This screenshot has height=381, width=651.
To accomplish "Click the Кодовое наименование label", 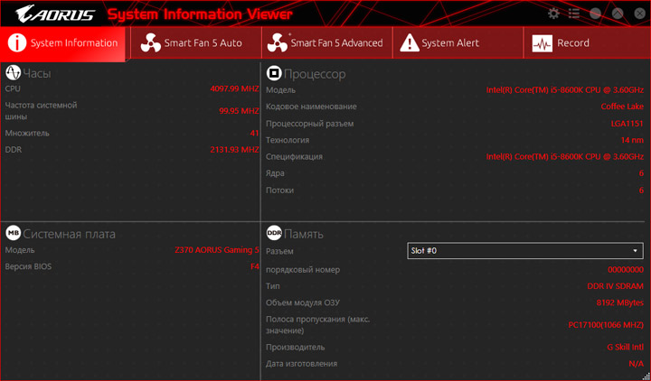I will coord(311,107).
